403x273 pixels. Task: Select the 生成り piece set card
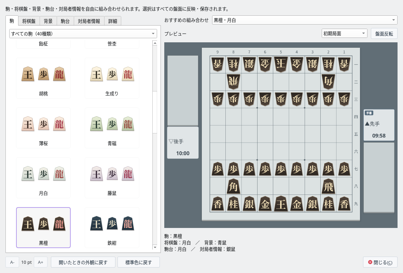tap(112, 78)
